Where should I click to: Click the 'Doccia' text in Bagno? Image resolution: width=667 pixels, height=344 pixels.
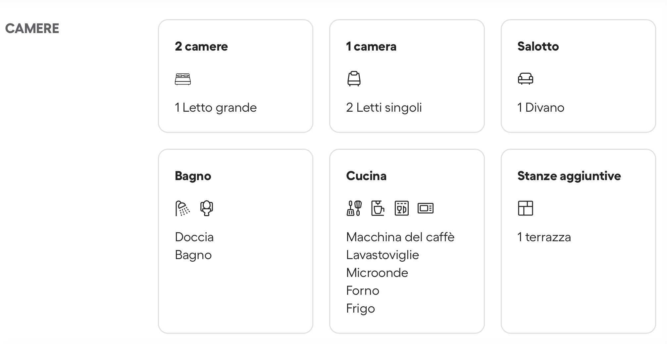194,237
